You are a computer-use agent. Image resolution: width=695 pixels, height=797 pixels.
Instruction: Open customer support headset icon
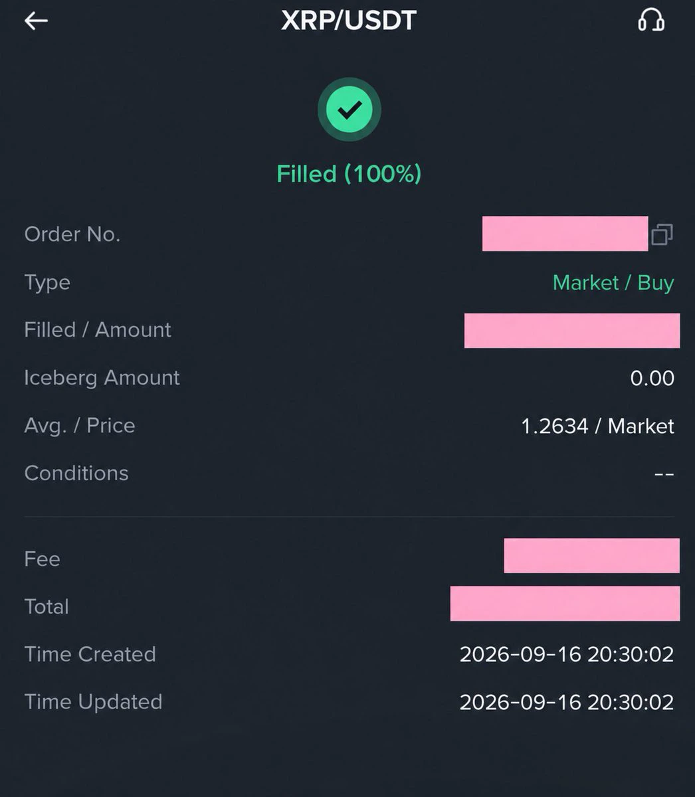[x=651, y=20]
